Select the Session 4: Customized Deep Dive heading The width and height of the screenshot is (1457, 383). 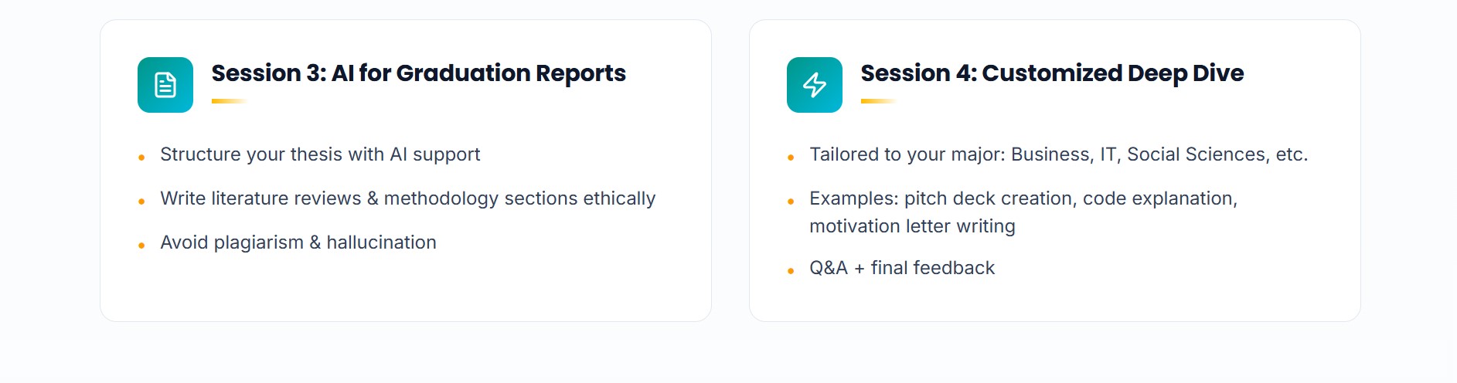pyautogui.click(x=1052, y=73)
